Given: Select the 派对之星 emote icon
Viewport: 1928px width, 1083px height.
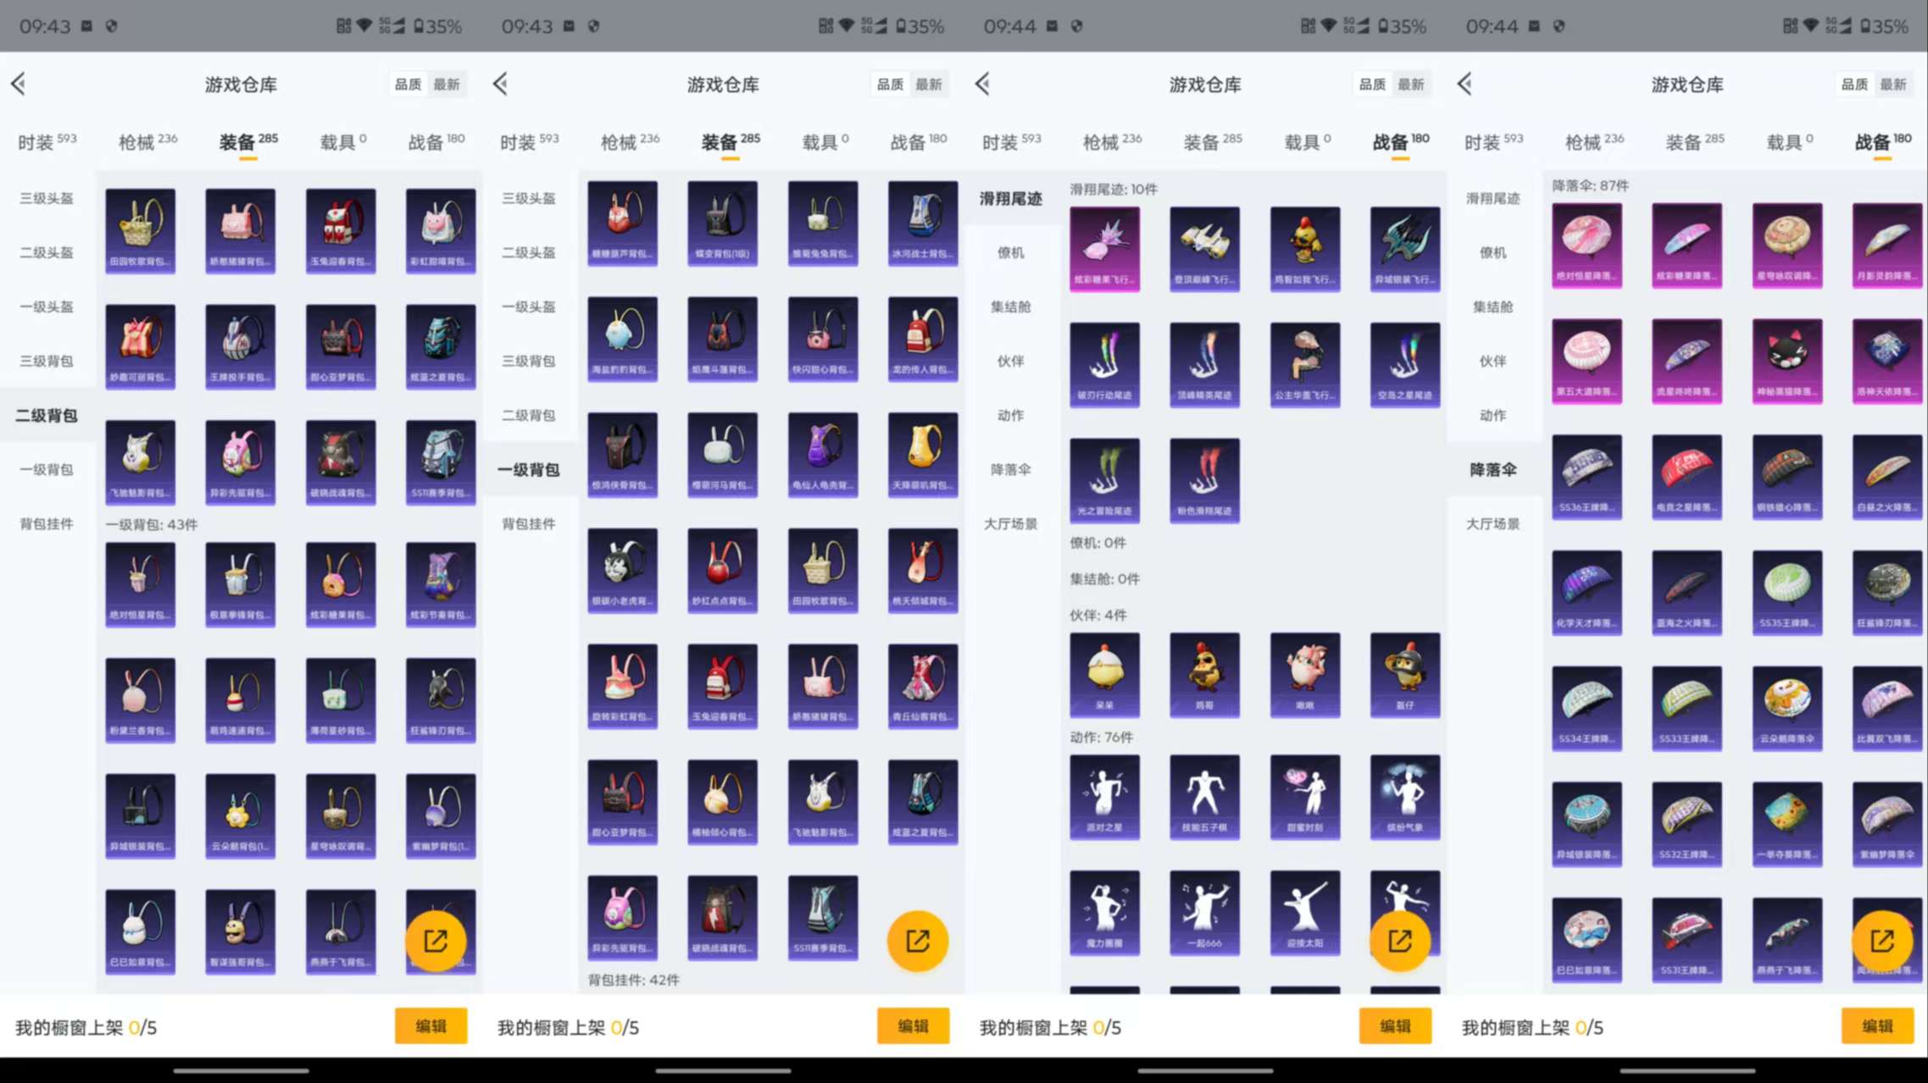Looking at the screenshot, I should 1104,796.
